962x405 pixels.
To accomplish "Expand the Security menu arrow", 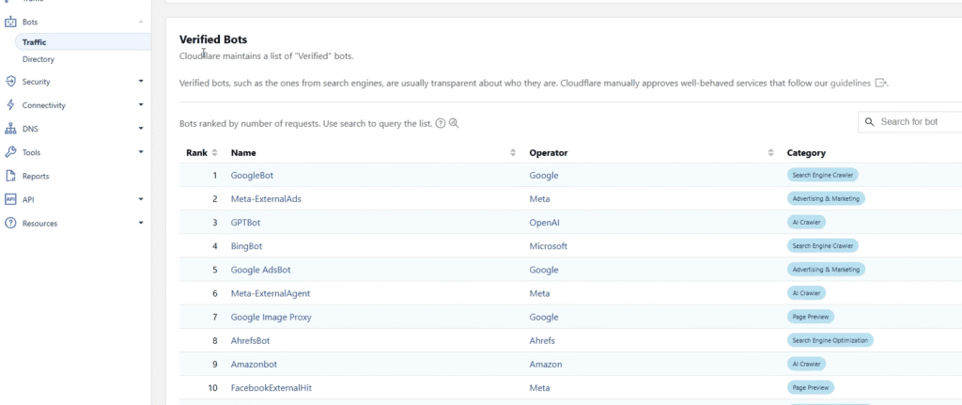I will [x=141, y=82].
